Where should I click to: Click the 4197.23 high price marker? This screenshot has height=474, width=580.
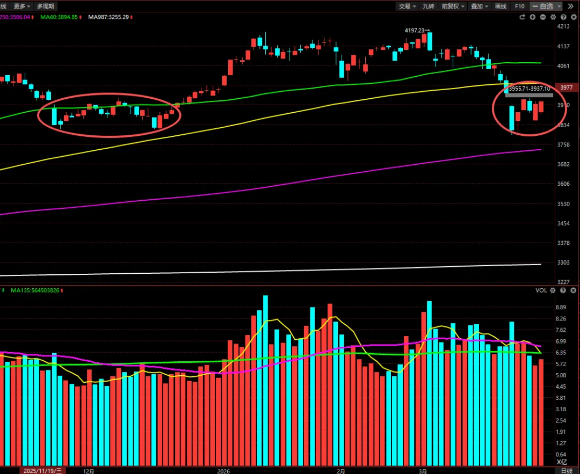coord(415,30)
